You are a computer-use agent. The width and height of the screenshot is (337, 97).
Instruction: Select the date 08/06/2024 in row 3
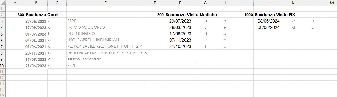(x=269, y=21)
